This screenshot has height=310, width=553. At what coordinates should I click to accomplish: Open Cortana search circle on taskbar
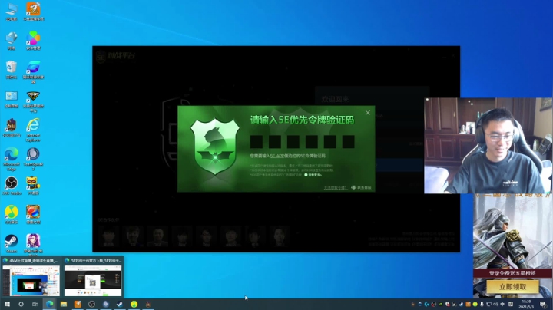[21, 304]
